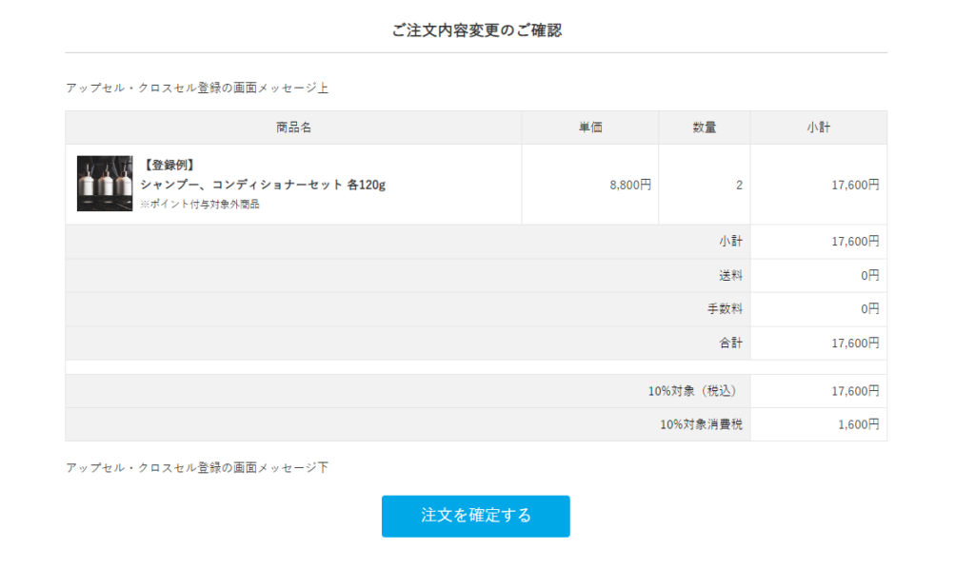Screen dimensions: 975x569
Task: Click the shampoo set product thumbnail
Action: point(105,184)
